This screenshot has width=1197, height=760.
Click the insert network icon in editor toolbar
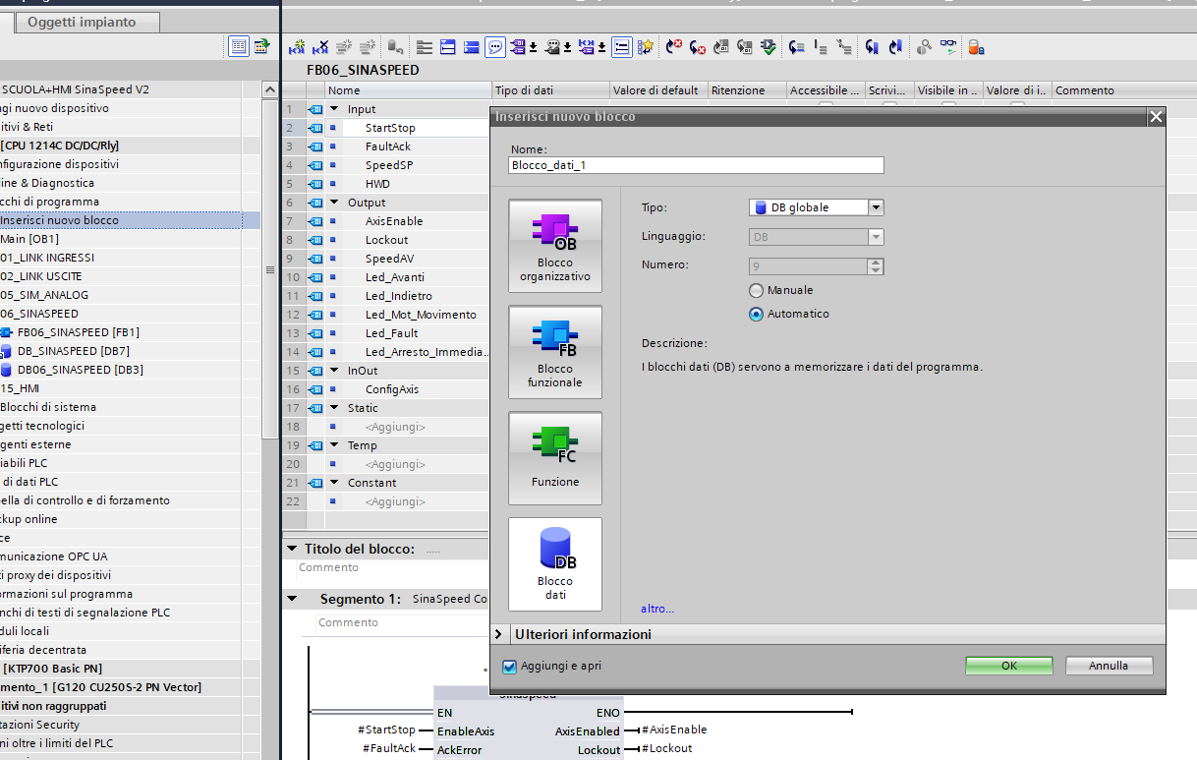coord(296,46)
